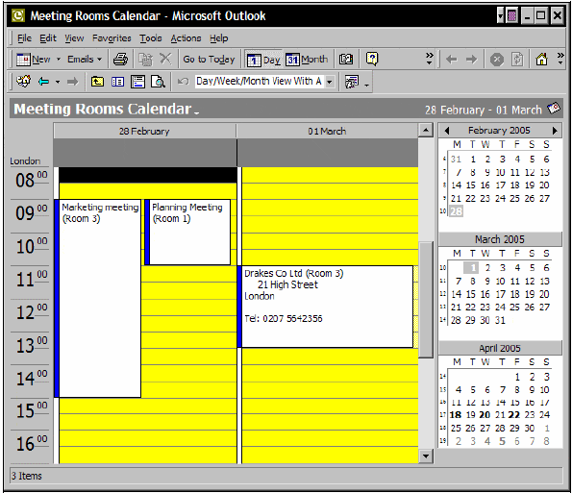Toggle the Folder List icon
The height and width of the screenshot is (493, 572).
coord(117,82)
